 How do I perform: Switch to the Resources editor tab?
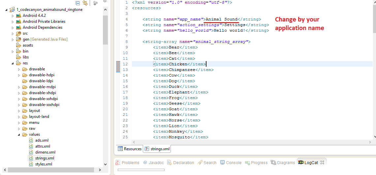130,149
